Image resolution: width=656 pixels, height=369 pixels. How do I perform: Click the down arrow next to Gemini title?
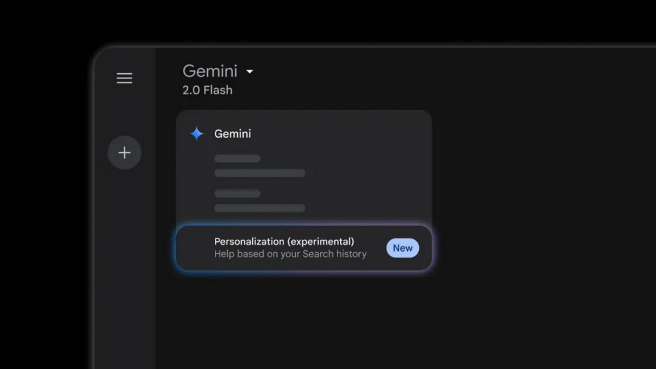pyautogui.click(x=250, y=72)
